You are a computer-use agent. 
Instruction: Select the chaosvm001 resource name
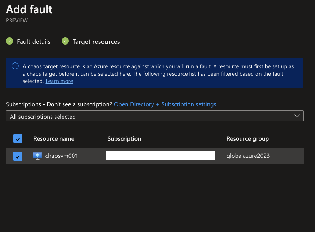62,156
